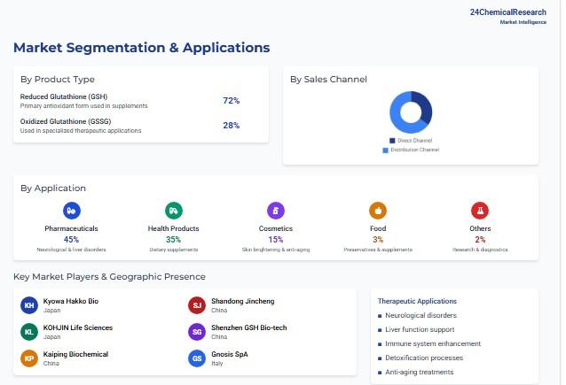Click the KP avatar for Kaiping Biochemical
566x385 pixels.
point(29,358)
